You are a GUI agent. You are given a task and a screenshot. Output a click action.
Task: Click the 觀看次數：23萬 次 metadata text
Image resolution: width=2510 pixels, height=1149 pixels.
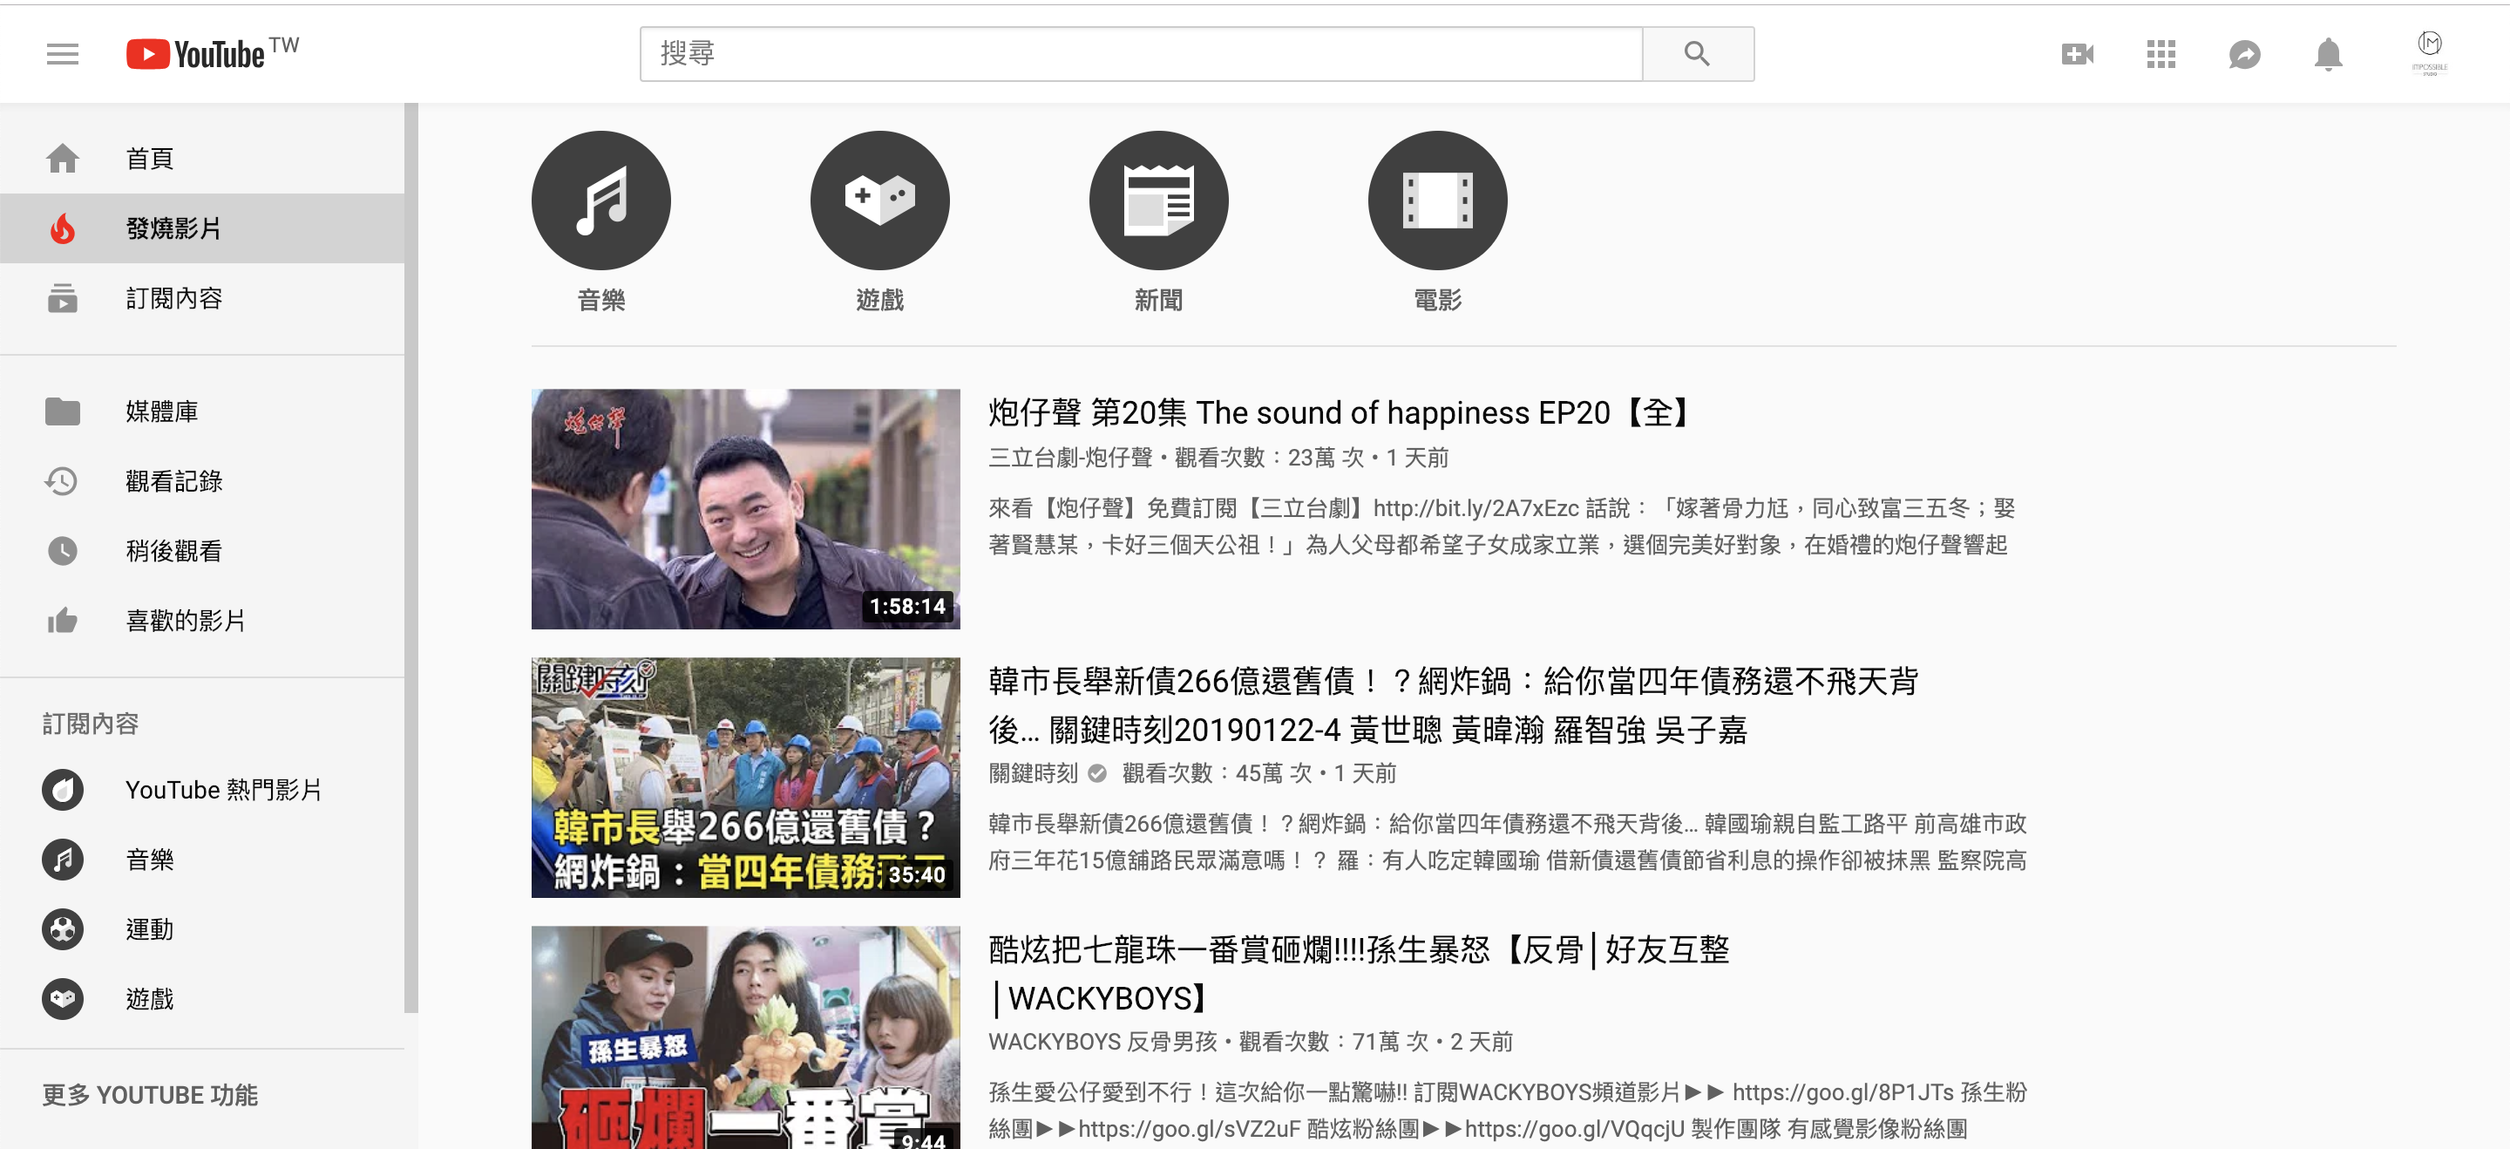pyautogui.click(x=1269, y=458)
